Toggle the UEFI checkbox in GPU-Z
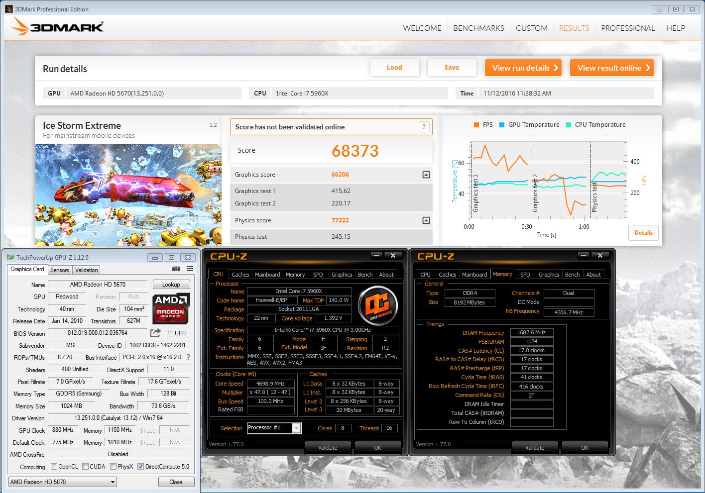The height and width of the screenshot is (493, 705). pos(170,333)
